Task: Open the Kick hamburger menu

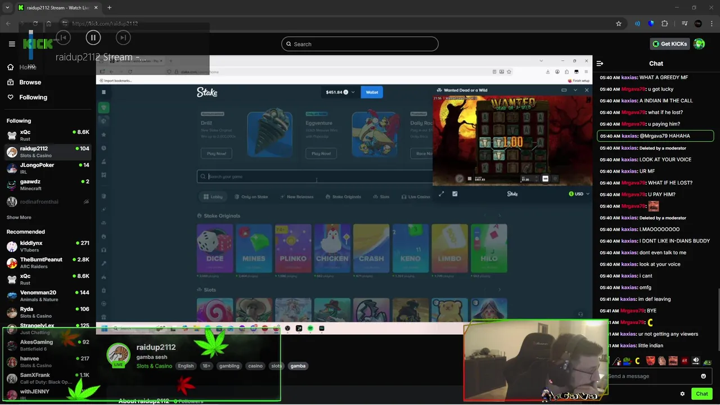Action: (x=12, y=44)
